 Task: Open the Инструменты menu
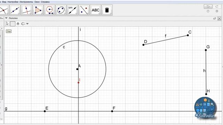[x=26, y=2]
